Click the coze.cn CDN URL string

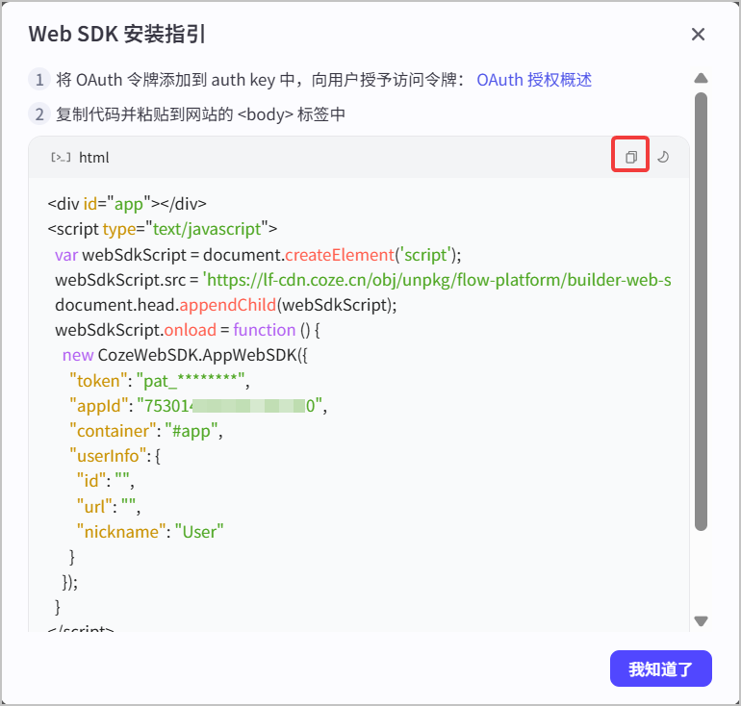[437, 280]
